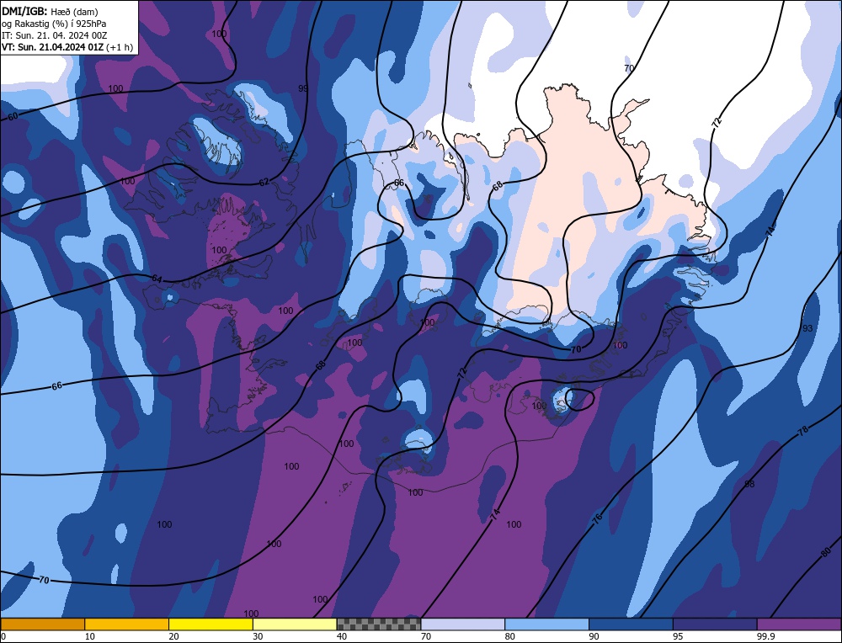The image size is (842, 643).
Task: Click the '99' humidity value
Action: pyautogui.click(x=303, y=88)
